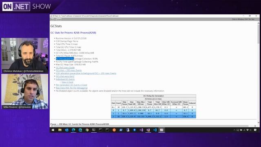
Task: Click the Pause > 200 Msec GC Events heading
Action: tap(80, 124)
